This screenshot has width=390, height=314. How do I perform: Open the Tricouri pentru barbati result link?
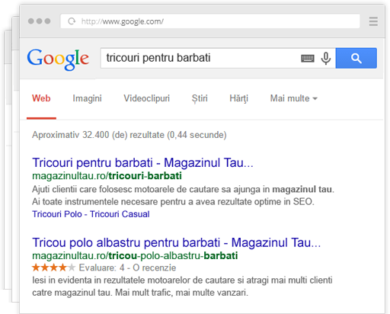(142, 162)
